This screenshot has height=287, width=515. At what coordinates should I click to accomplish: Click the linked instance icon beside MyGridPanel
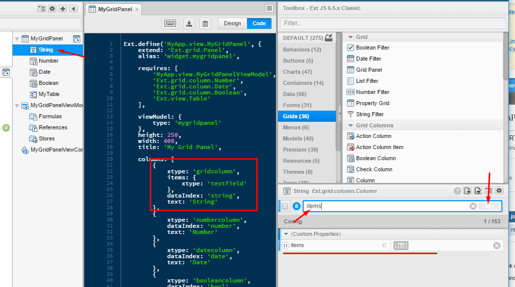tap(77, 39)
